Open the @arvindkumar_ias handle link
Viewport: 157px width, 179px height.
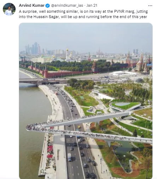[x=67, y=5]
